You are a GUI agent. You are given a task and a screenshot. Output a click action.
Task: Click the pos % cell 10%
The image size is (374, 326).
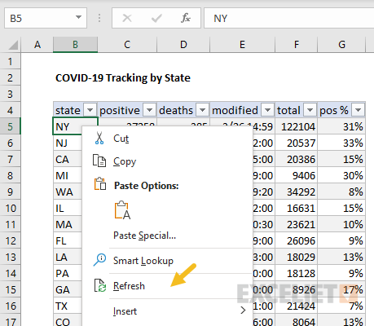pos(341,224)
